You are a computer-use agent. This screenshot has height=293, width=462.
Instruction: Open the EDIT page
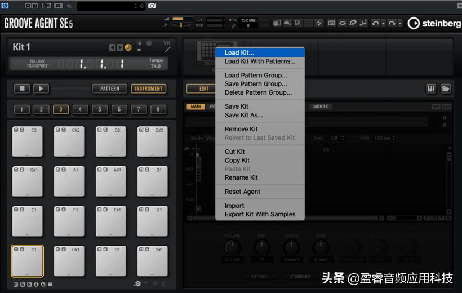(204, 88)
